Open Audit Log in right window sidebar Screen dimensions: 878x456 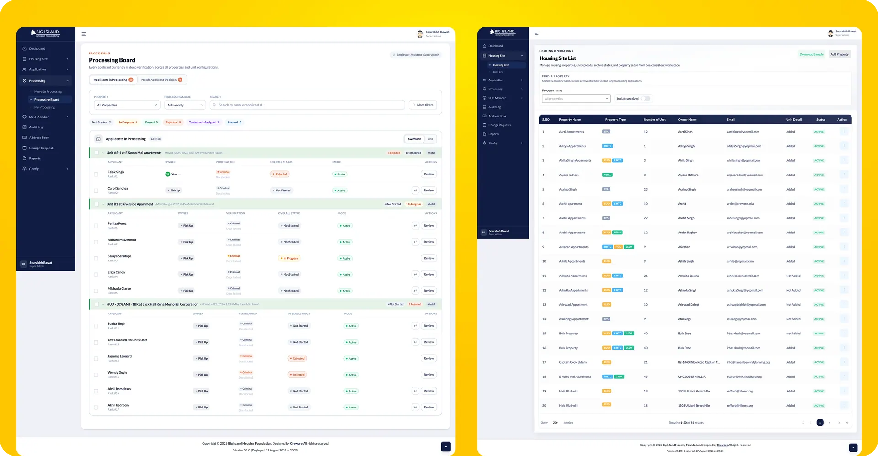pyautogui.click(x=494, y=107)
